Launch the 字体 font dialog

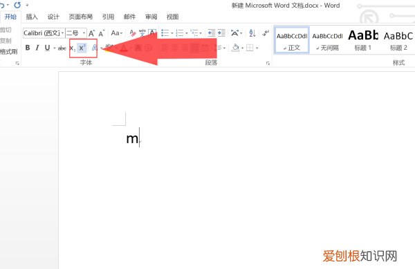(154, 63)
